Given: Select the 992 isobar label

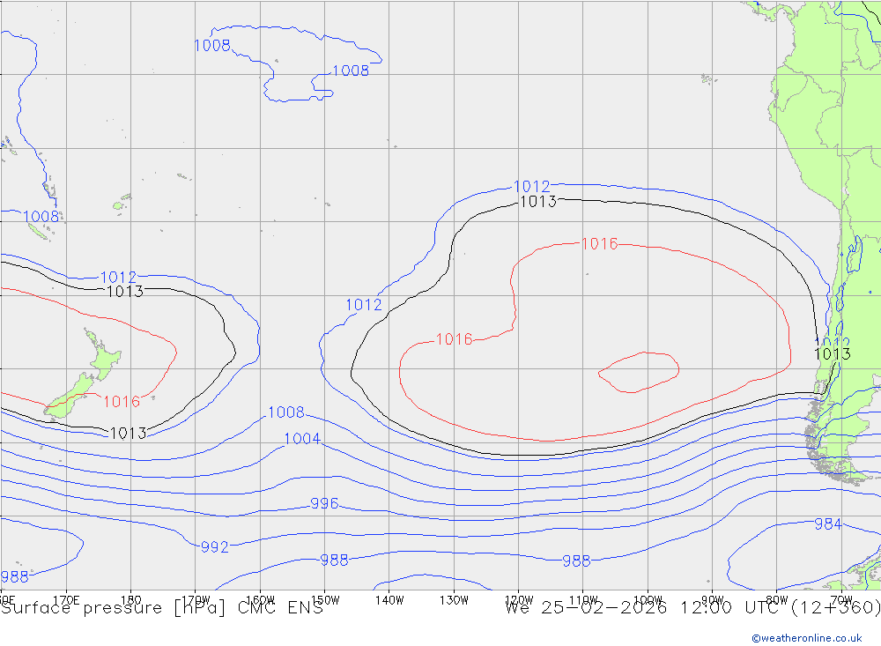Looking at the screenshot, I should pyautogui.click(x=215, y=547).
